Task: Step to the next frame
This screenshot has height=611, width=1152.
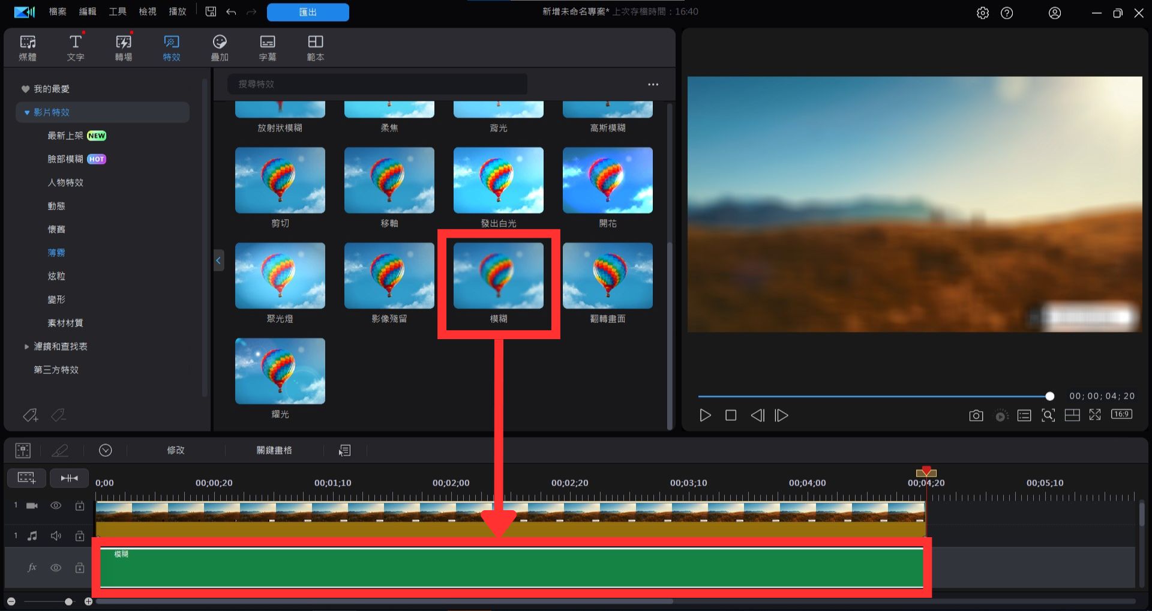Action: tap(782, 415)
